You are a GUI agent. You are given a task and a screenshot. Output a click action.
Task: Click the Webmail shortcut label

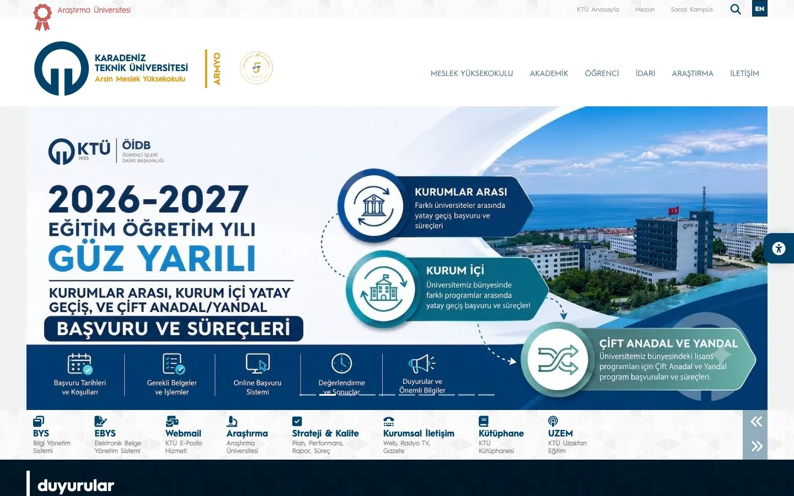(x=183, y=433)
